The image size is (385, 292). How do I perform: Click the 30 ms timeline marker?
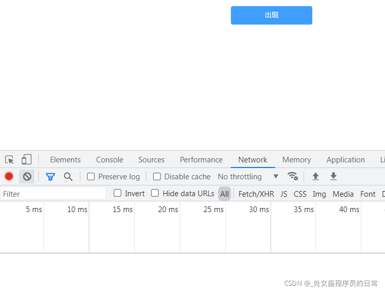(x=259, y=210)
